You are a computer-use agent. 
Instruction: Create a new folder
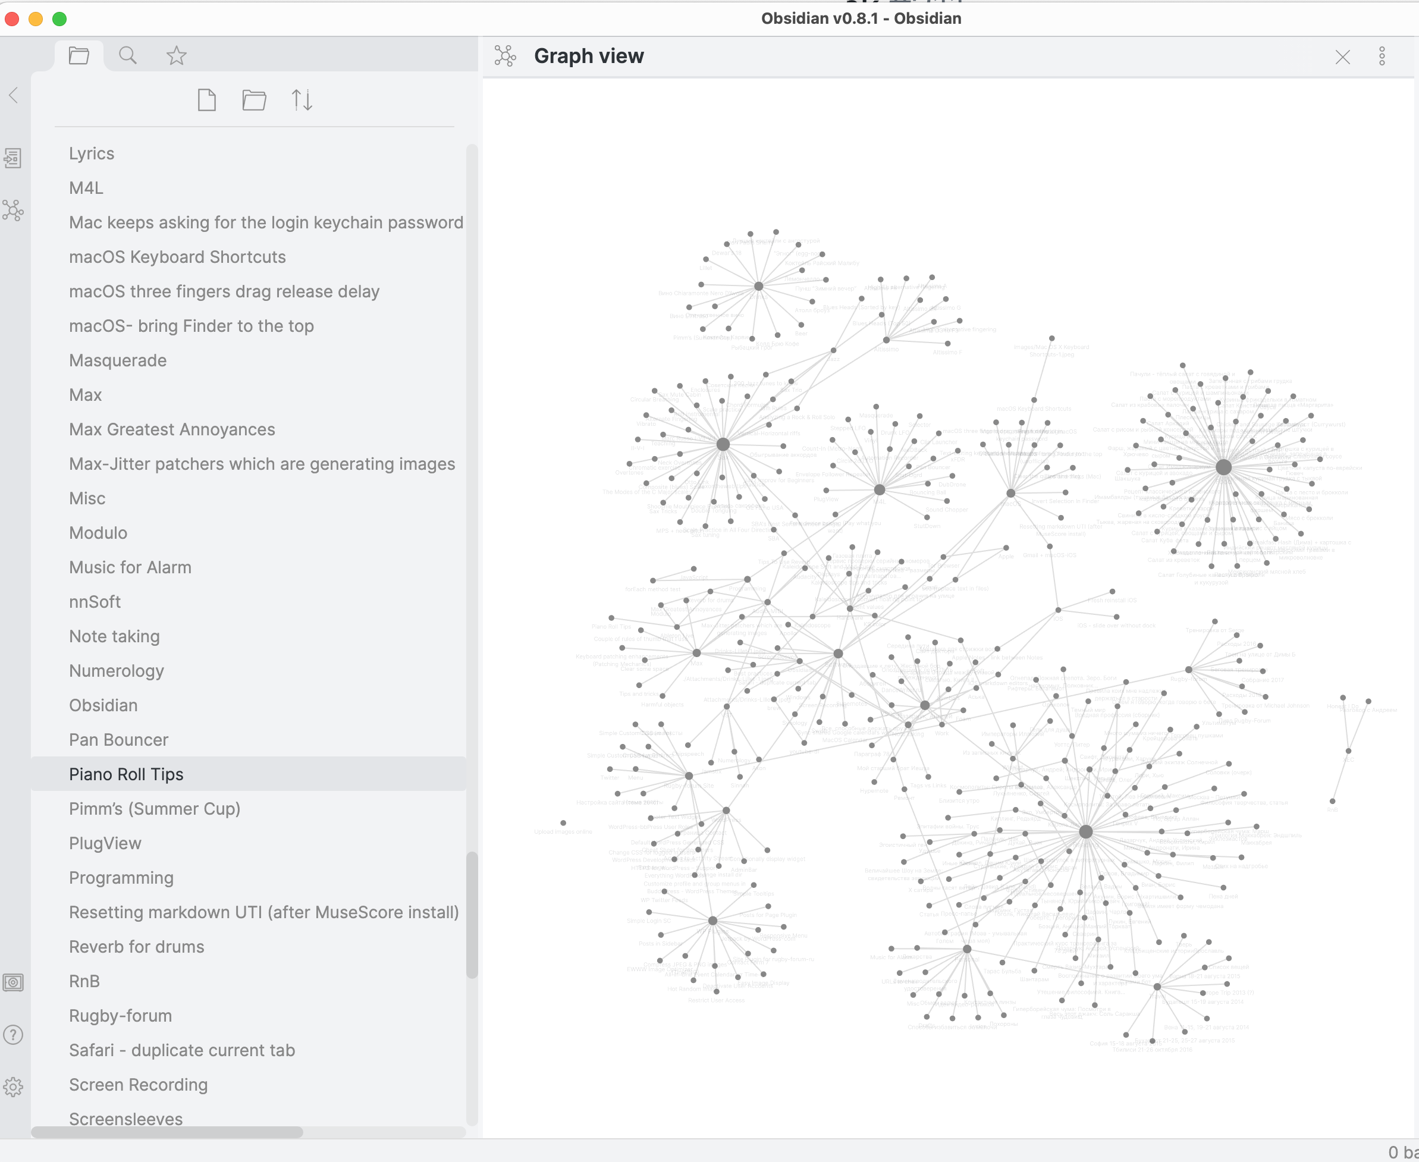255,101
